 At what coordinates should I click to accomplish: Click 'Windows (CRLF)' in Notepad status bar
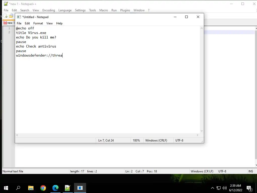[156, 140]
